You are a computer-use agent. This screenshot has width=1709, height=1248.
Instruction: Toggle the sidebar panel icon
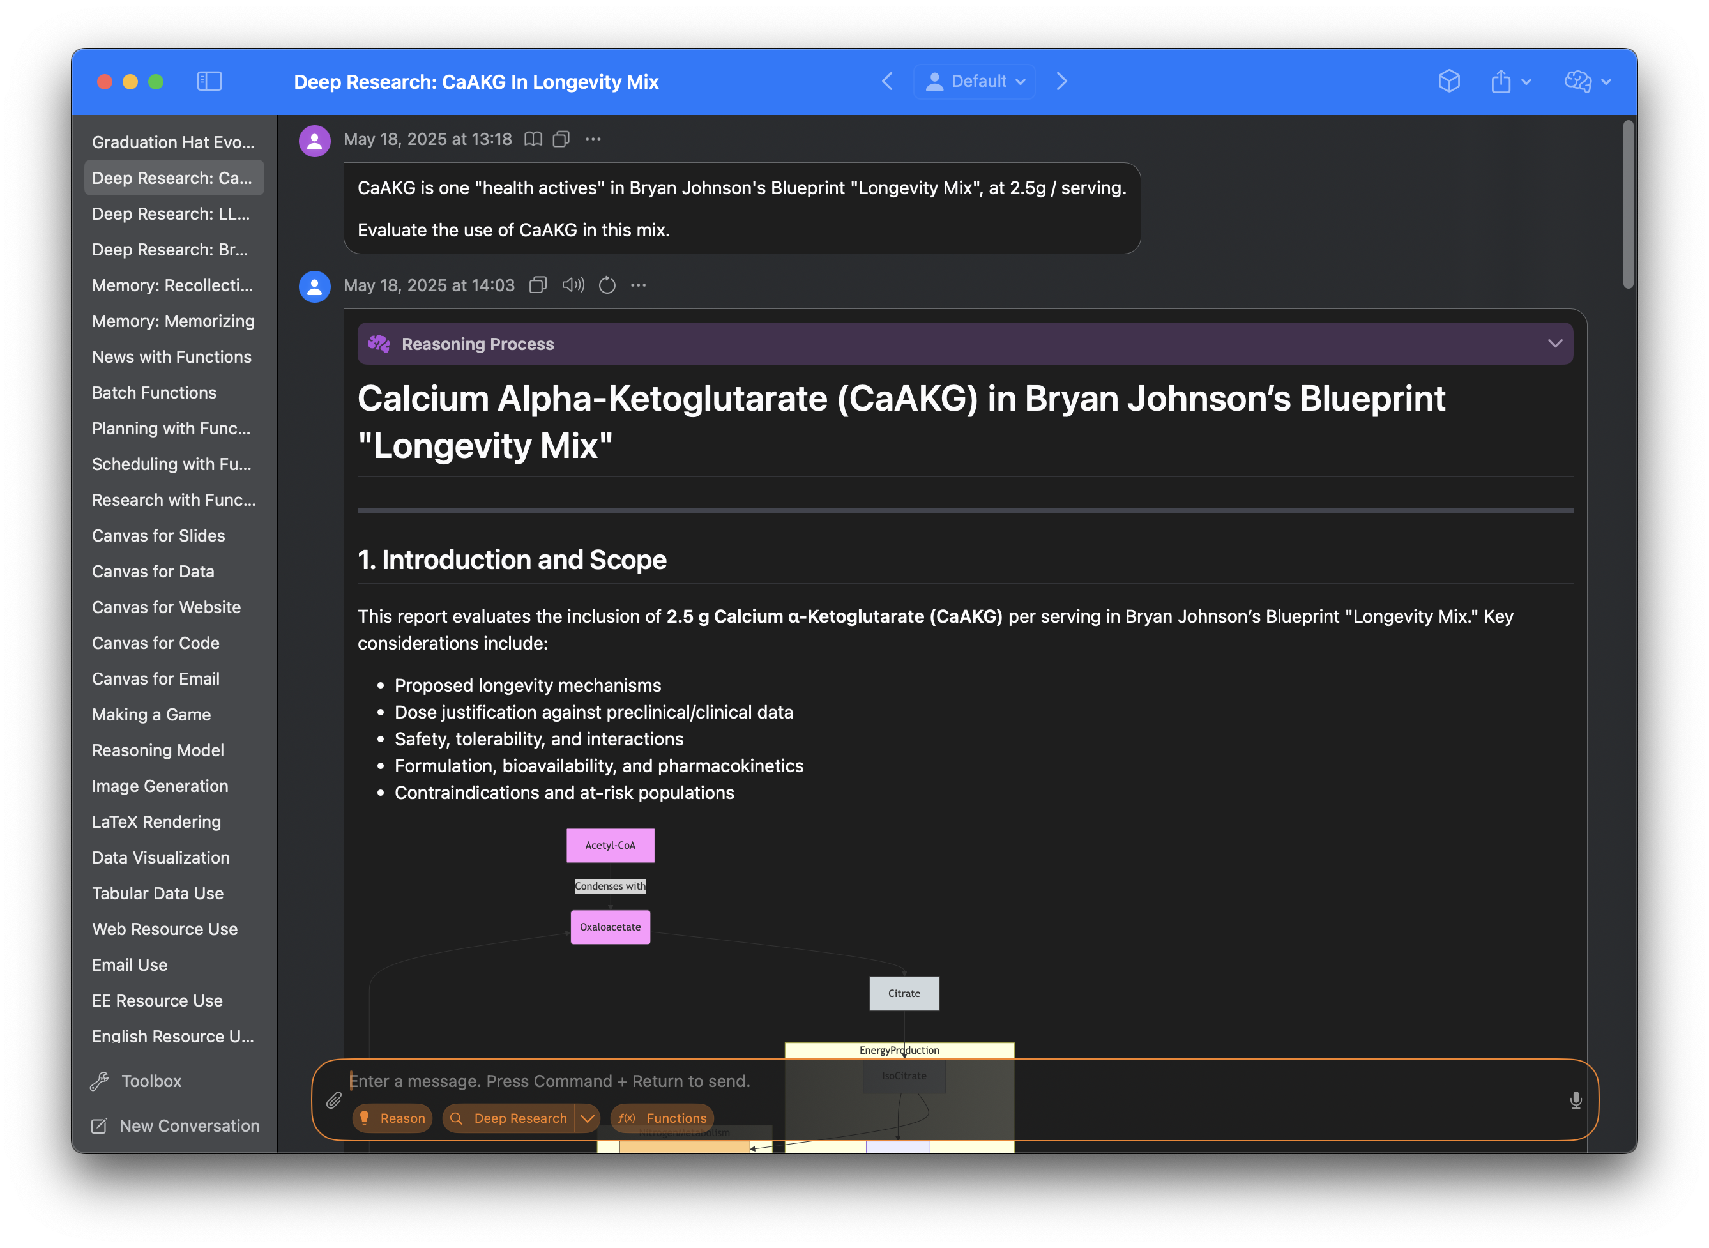pos(209,82)
